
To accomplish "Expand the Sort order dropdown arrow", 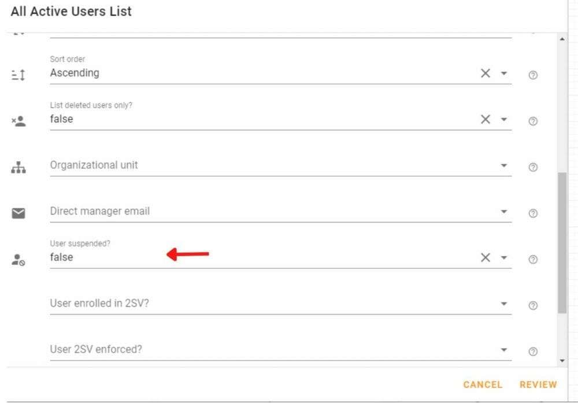I will [x=503, y=73].
